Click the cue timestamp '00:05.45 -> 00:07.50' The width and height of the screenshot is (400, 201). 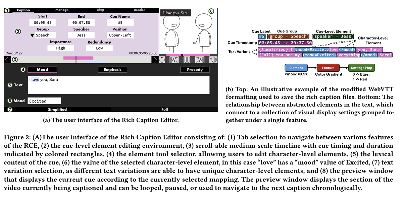click(x=285, y=43)
